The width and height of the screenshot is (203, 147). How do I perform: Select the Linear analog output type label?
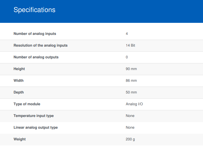[36, 128]
